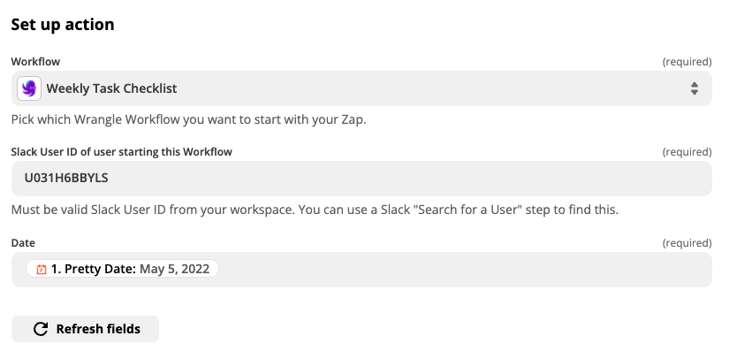Click the valid Slack User ID help text

(x=315, y=210)
